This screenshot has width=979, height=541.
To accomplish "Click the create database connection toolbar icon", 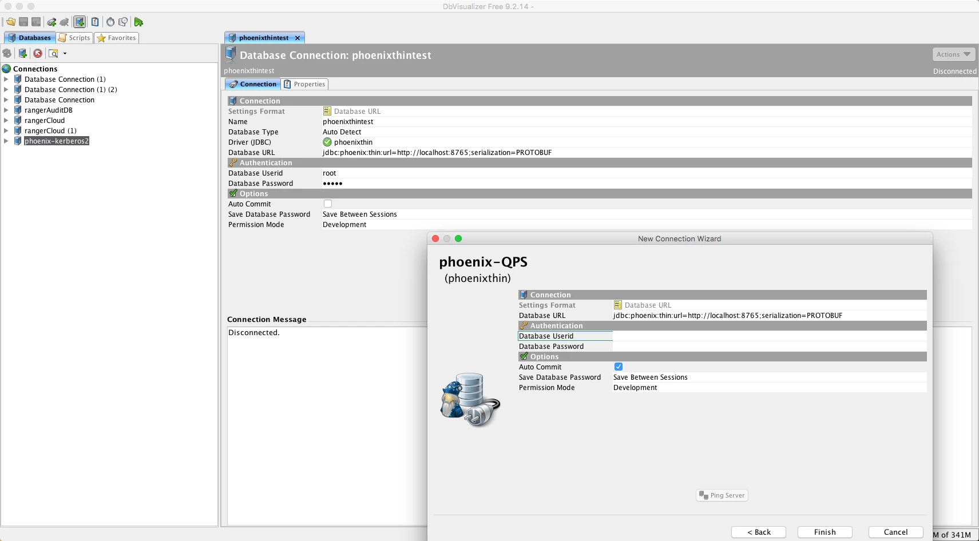I will 80,22.
